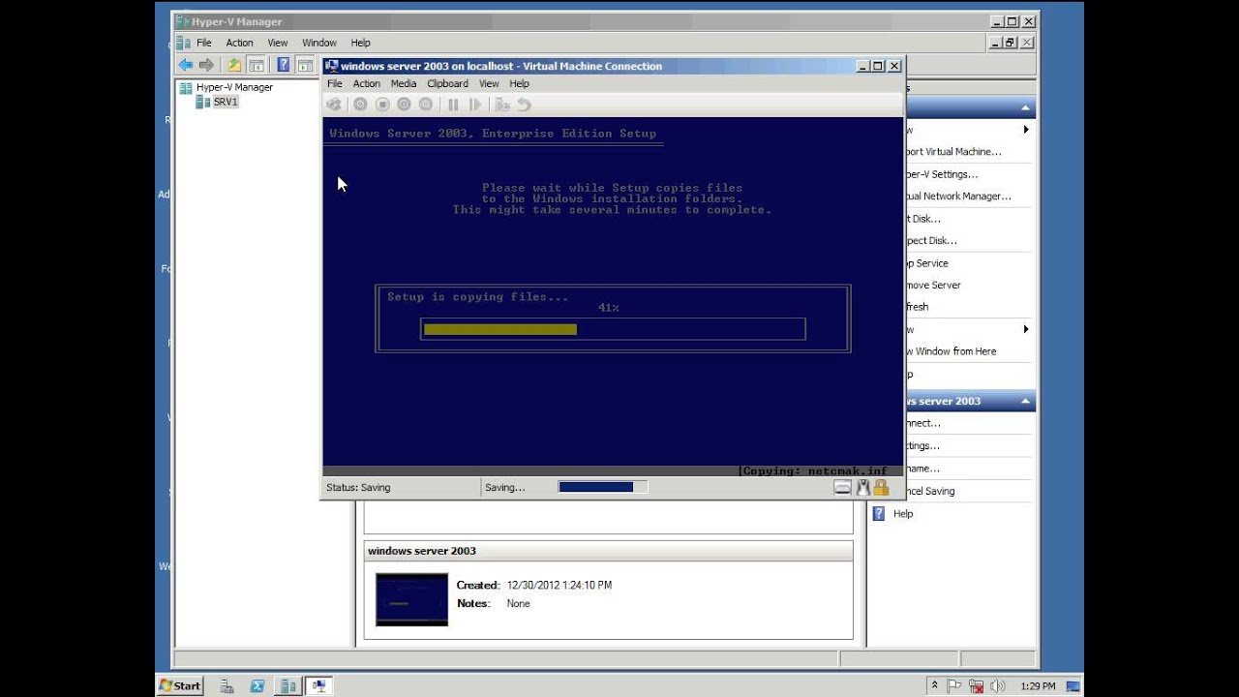Open the Virtual Machine Connection title icon menu

pos(332,66)
